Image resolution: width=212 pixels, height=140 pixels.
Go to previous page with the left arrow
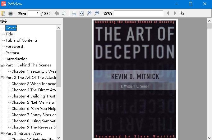(x=57, y=13)
